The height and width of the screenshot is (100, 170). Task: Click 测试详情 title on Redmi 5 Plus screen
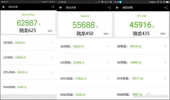[x=13, y=7]
